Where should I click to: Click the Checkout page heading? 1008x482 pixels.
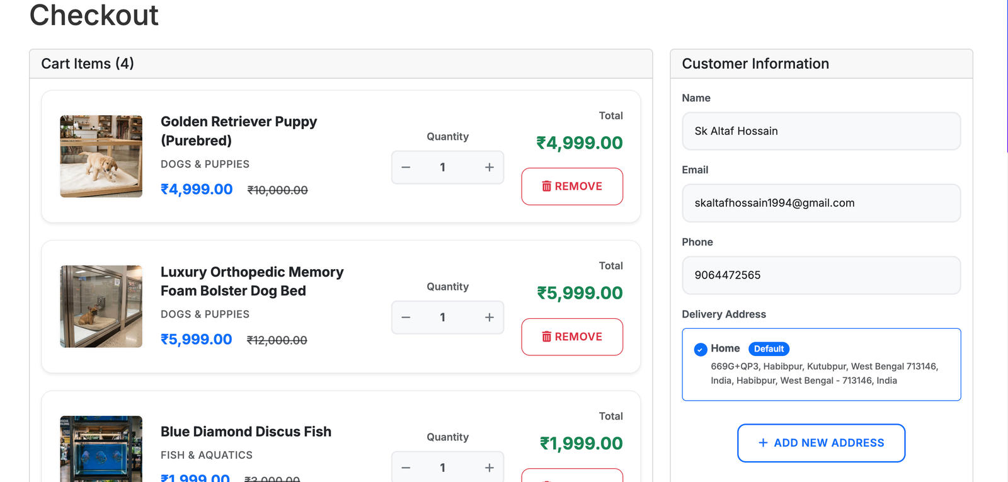pyautogui.click(x=94, y=14)
